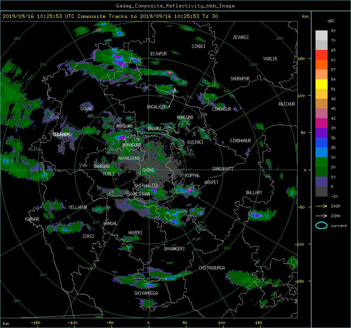351x328 pixels.
Task: Click the SHIRAHATTI city label
Action: 146,185
